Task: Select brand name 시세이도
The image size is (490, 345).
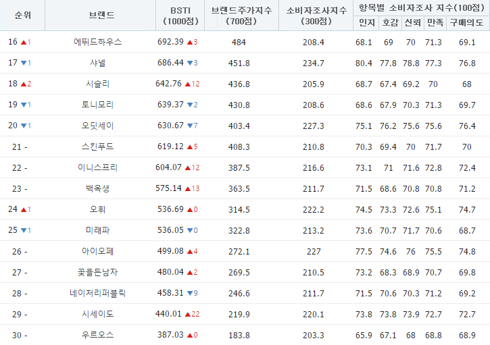Action: [97, 314]
